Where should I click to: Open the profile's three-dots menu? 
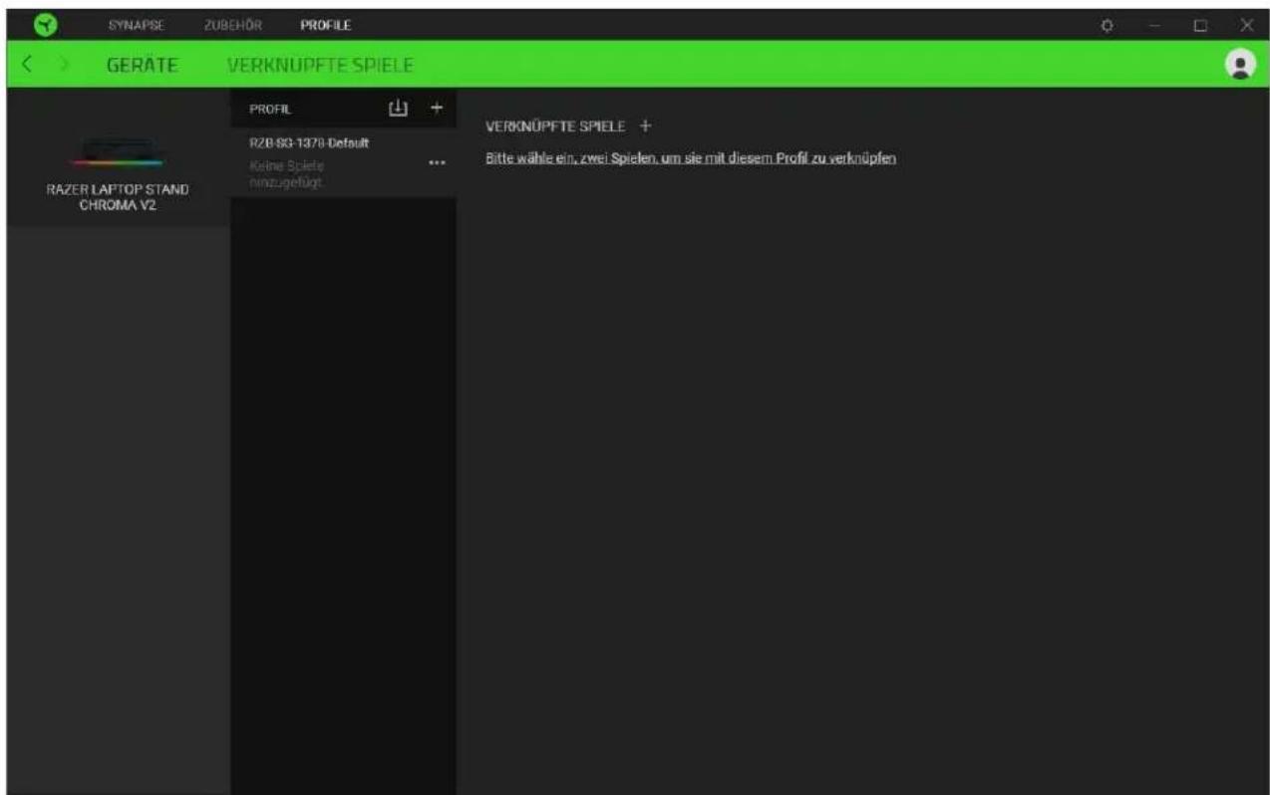click(436, 163)
